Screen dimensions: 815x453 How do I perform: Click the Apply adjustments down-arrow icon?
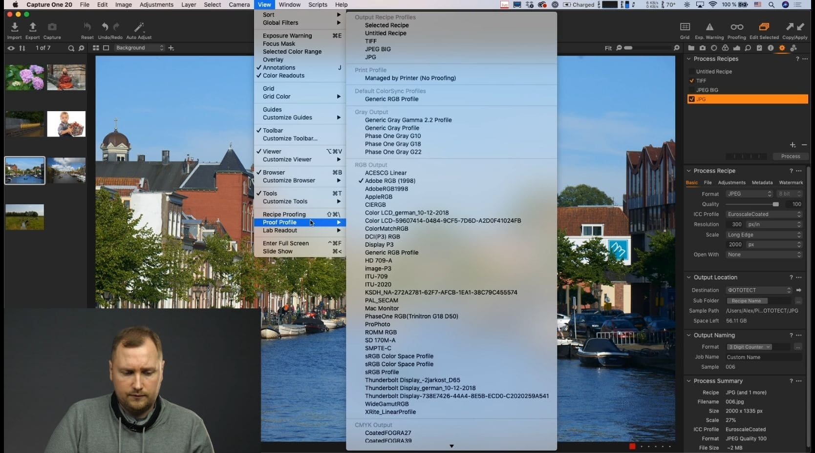click(801, 27)
